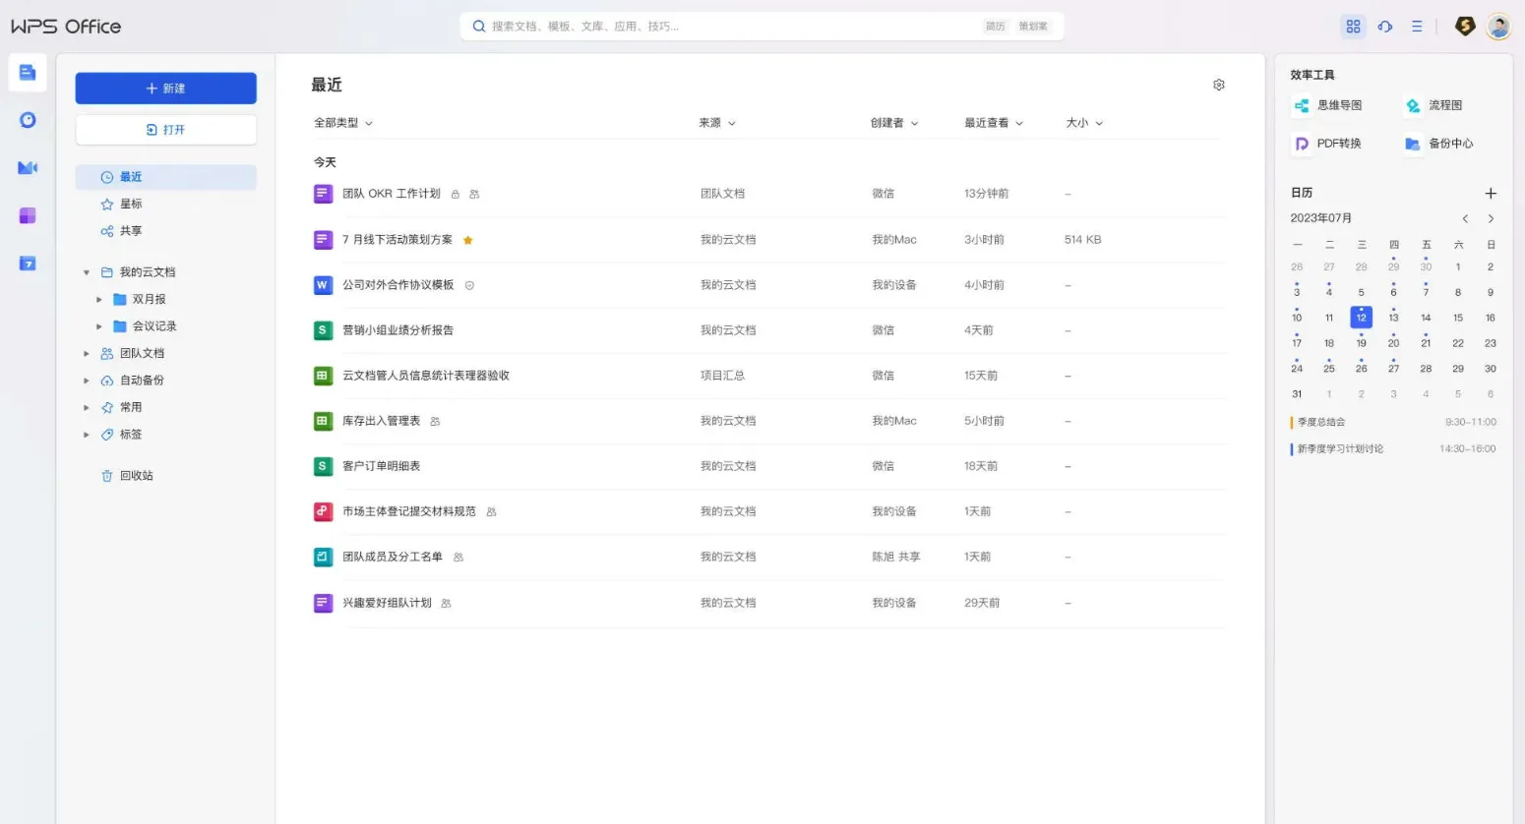Open the 大小 column dropdown
This screenshot has height=824, width=1525.
(x=1084, y=123)
